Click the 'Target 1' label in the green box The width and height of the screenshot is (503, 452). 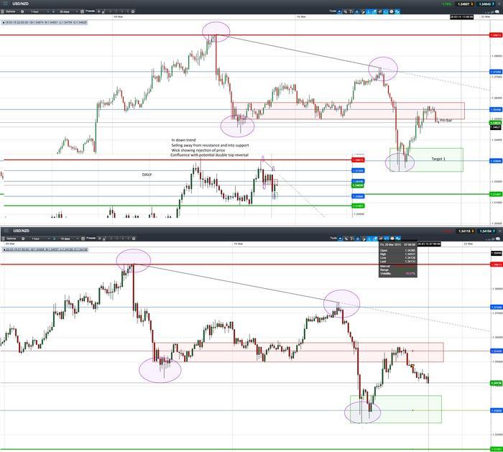(438, 159)
